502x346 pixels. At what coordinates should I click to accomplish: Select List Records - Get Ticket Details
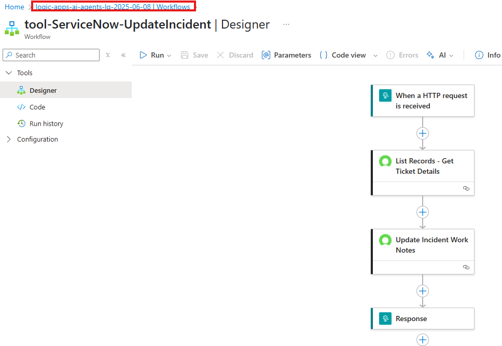click(x=422, y=173)
